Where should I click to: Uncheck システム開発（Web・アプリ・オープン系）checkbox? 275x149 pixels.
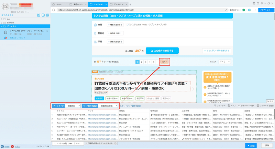(x=128, y=25)
